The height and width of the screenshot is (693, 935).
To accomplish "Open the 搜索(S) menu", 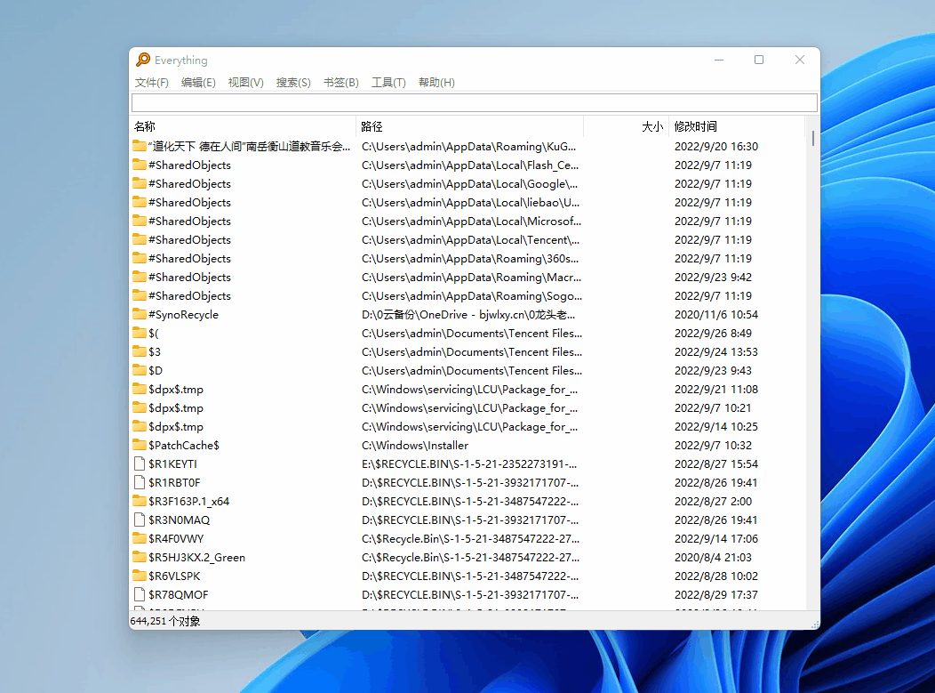I will coord(293,83).
